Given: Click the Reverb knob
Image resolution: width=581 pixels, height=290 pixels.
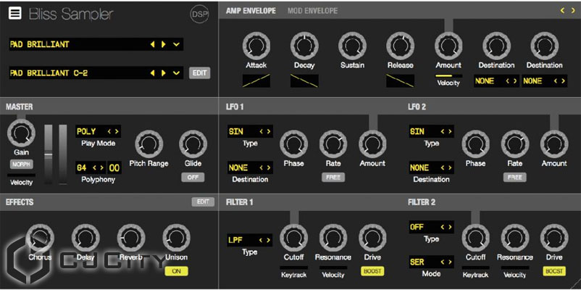Looking at the screenshot, I should pyautogui.click(x=131, y=238).
